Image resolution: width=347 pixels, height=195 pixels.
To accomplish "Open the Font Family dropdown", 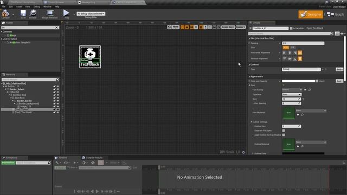I will (x=292, y=89).
